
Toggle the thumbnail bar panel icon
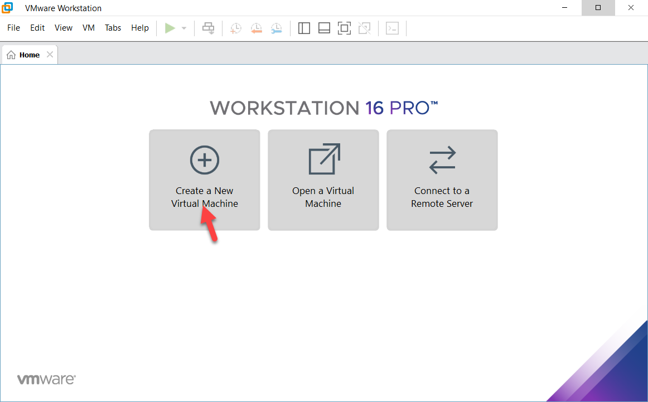(x=324, y=28)
